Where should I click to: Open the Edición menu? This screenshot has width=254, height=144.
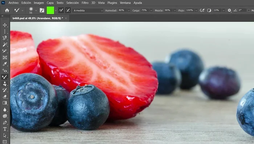pos(26,3)
